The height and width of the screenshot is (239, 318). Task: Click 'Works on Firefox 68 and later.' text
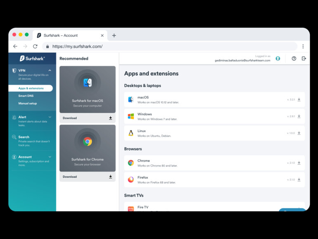(157, 182)
